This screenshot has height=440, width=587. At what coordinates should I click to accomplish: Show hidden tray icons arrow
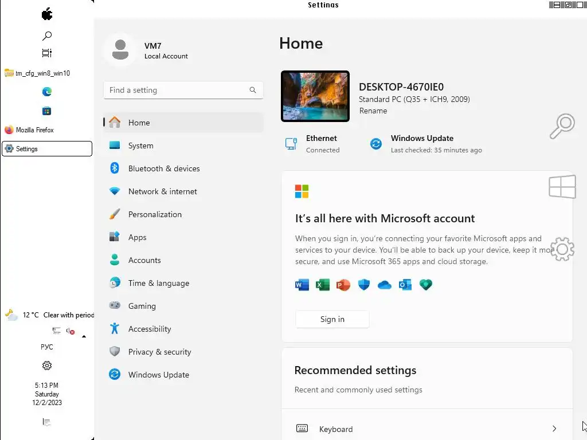pyautogui.click(x=84, y=336)
